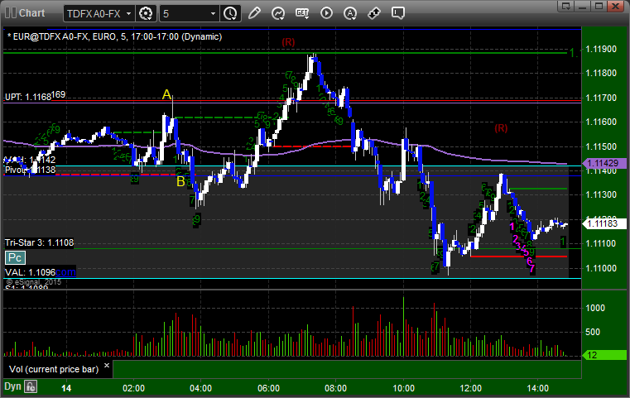Click the 02:00 time axis label
The width and height of the screenshot is (630, 398).
(134, 388)
